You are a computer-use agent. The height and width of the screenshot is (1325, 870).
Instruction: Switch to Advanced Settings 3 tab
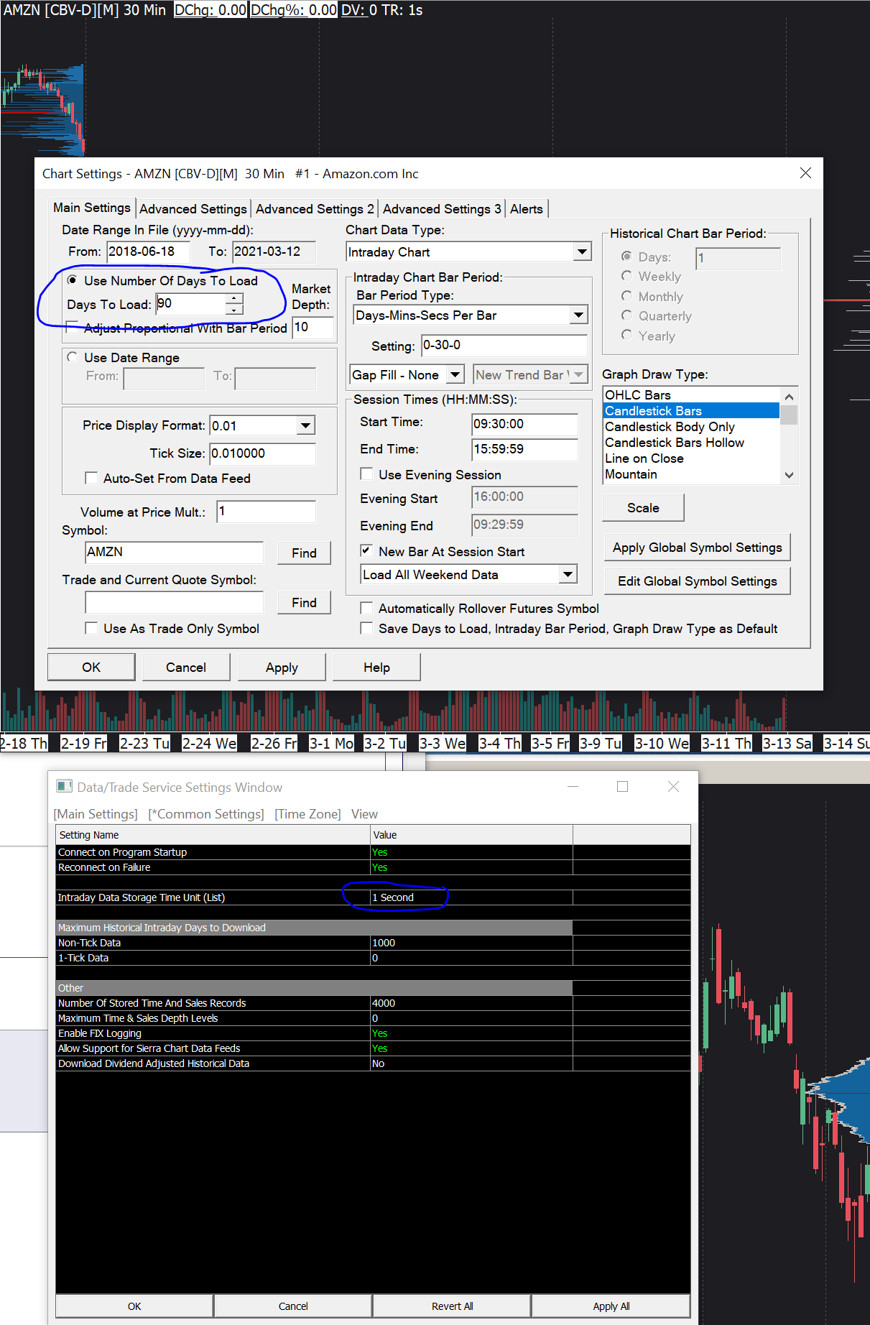point(442,208)
